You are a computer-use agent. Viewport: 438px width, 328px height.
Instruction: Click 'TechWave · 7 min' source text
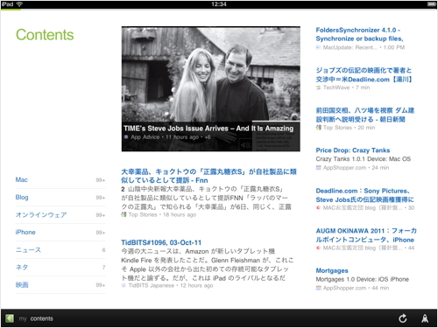point(343,87)
